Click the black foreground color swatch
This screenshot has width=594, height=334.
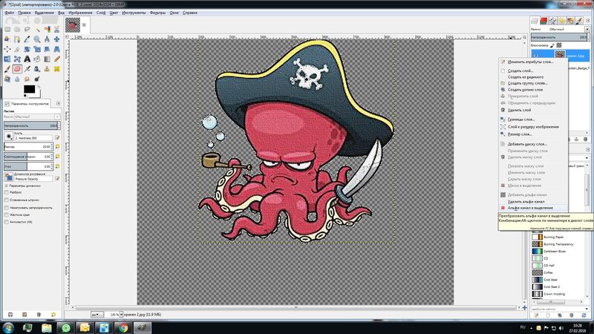pyautogui.click(x=29, y=89)
